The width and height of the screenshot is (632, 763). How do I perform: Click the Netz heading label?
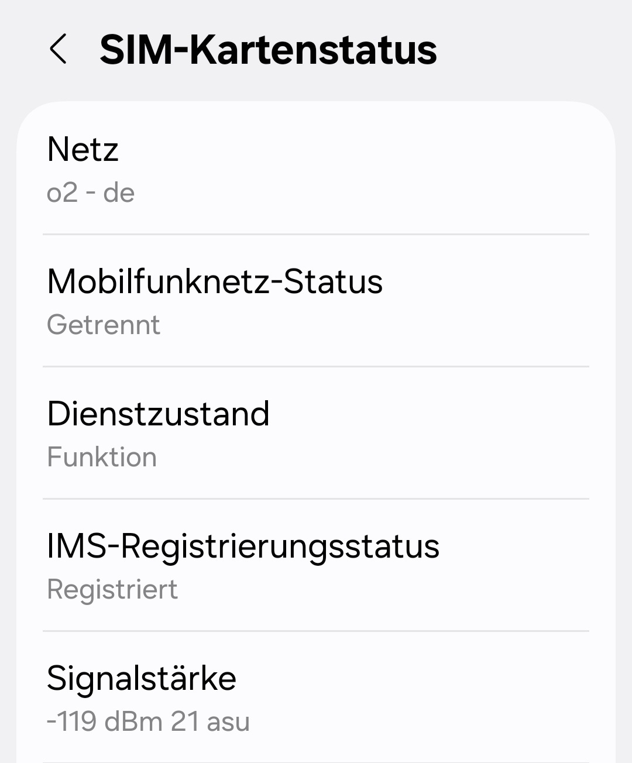[83, 149]
